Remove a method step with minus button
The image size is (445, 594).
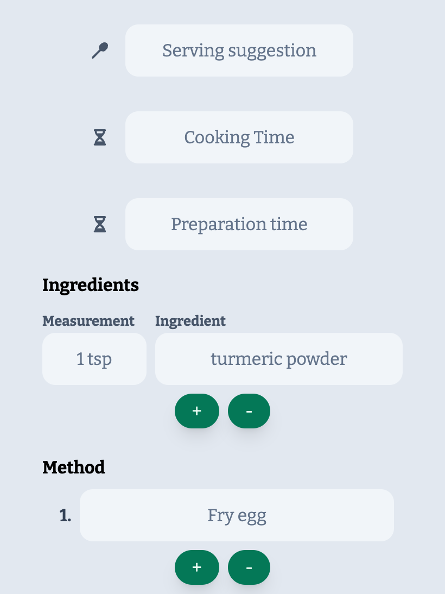[249, 567]
